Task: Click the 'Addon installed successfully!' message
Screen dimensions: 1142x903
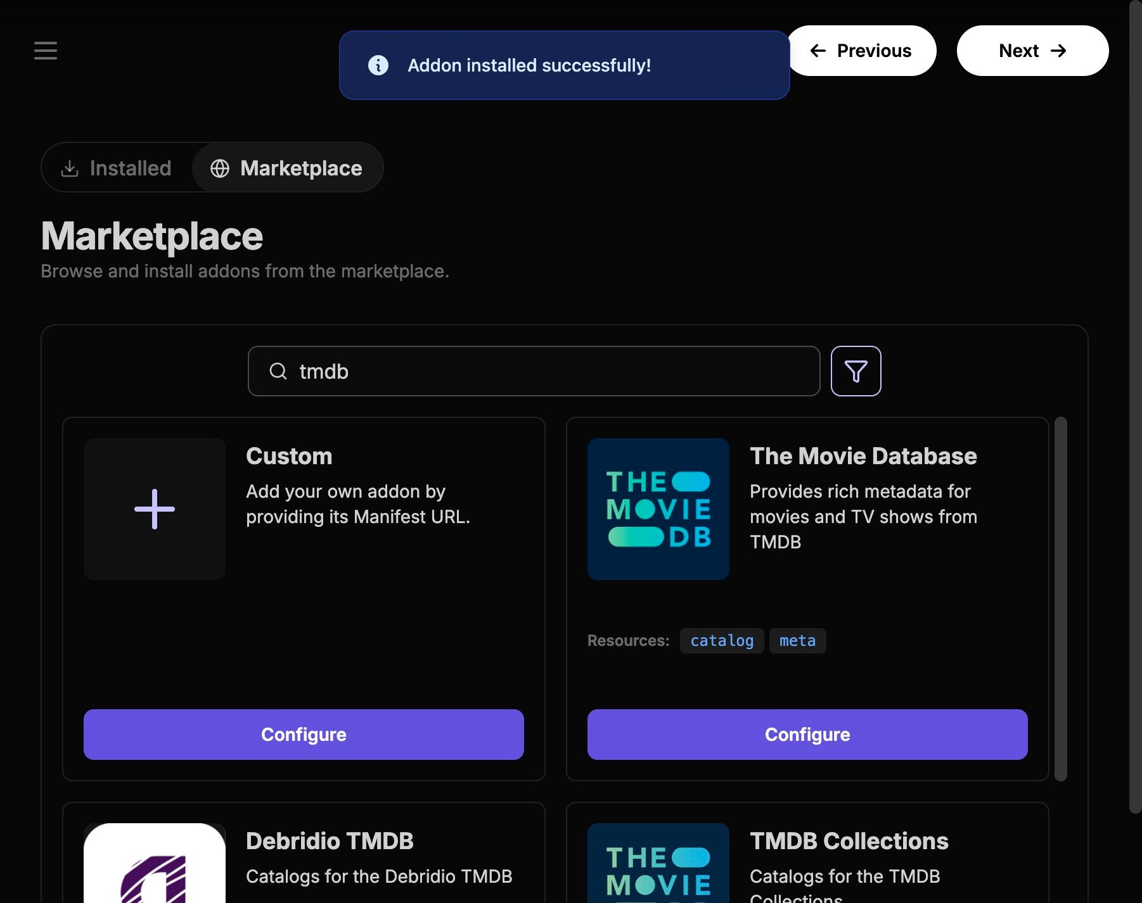Action: coord(529,65)
